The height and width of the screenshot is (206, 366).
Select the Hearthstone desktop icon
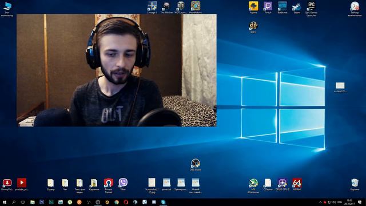point(196,7)
